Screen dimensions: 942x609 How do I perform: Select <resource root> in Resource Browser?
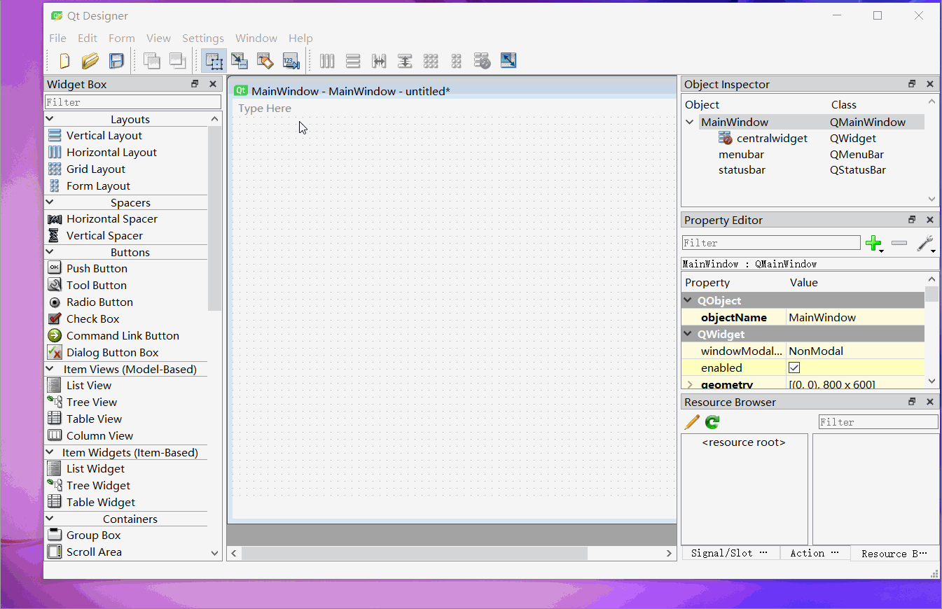tap(744, 442)
